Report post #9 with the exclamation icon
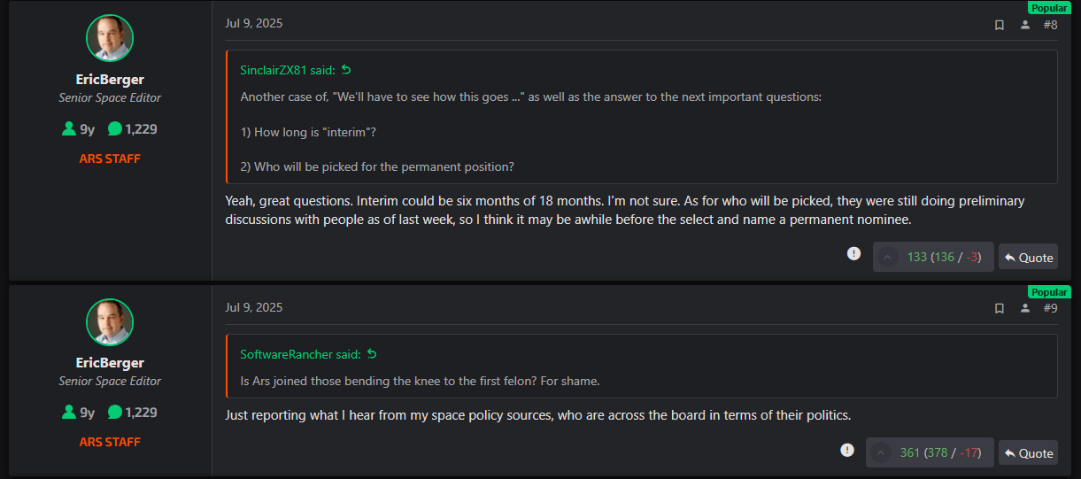Image resolution: width=1081 pixels, height=479 pixels. pyautogui.click(x=847, y=450)
